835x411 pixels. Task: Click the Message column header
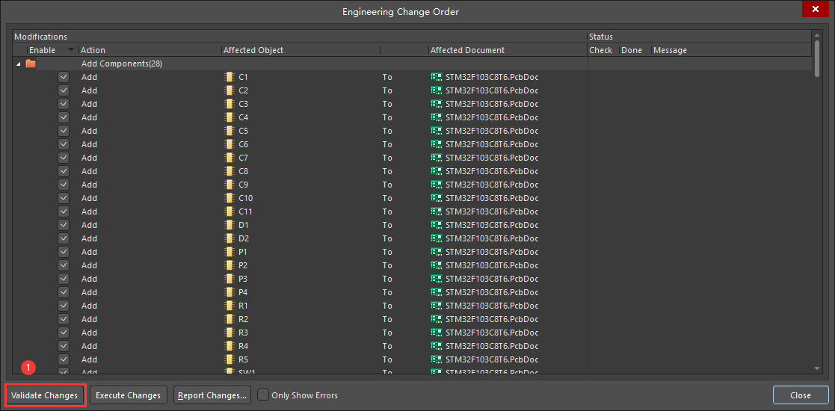732,50
